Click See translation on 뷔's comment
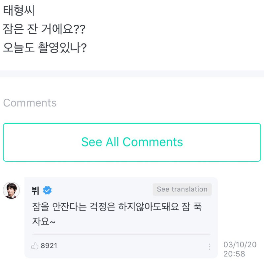This screenshot has height=264, width=264. (x=182, y=189)
